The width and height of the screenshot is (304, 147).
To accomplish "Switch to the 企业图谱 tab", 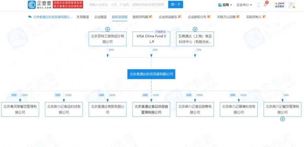I will coord(100,17).
